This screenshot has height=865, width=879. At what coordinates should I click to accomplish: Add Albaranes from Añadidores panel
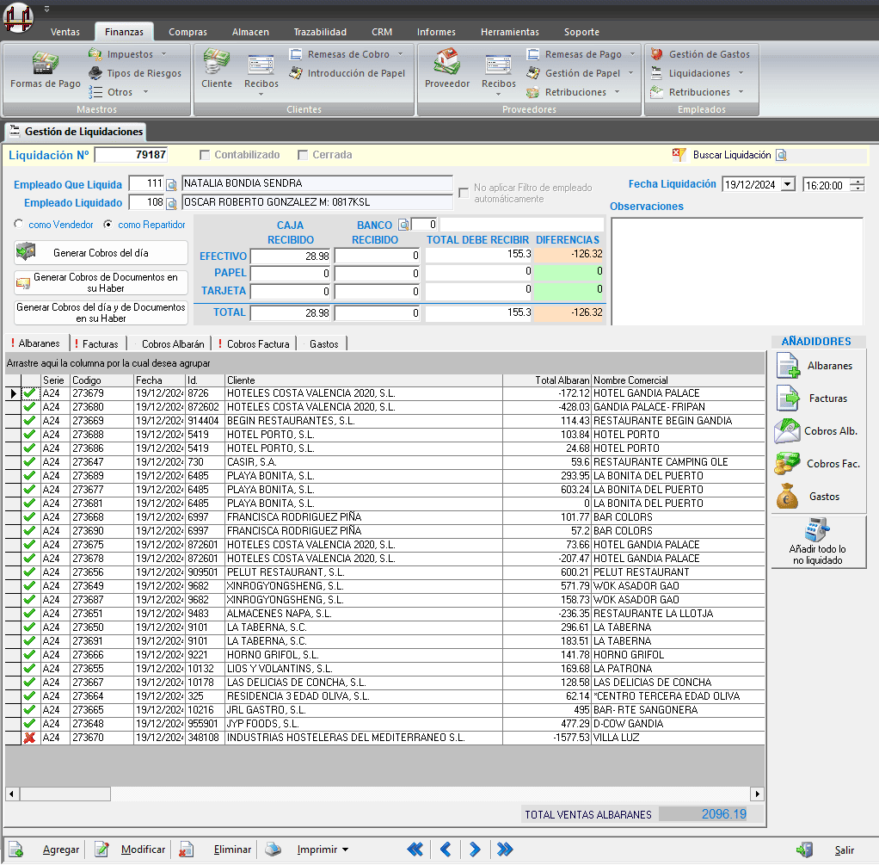pos(818,366)
